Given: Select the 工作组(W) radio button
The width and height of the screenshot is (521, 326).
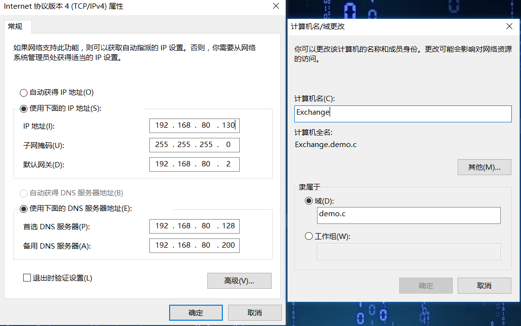Looking at the screenshot, I should (x=309, y=236).
